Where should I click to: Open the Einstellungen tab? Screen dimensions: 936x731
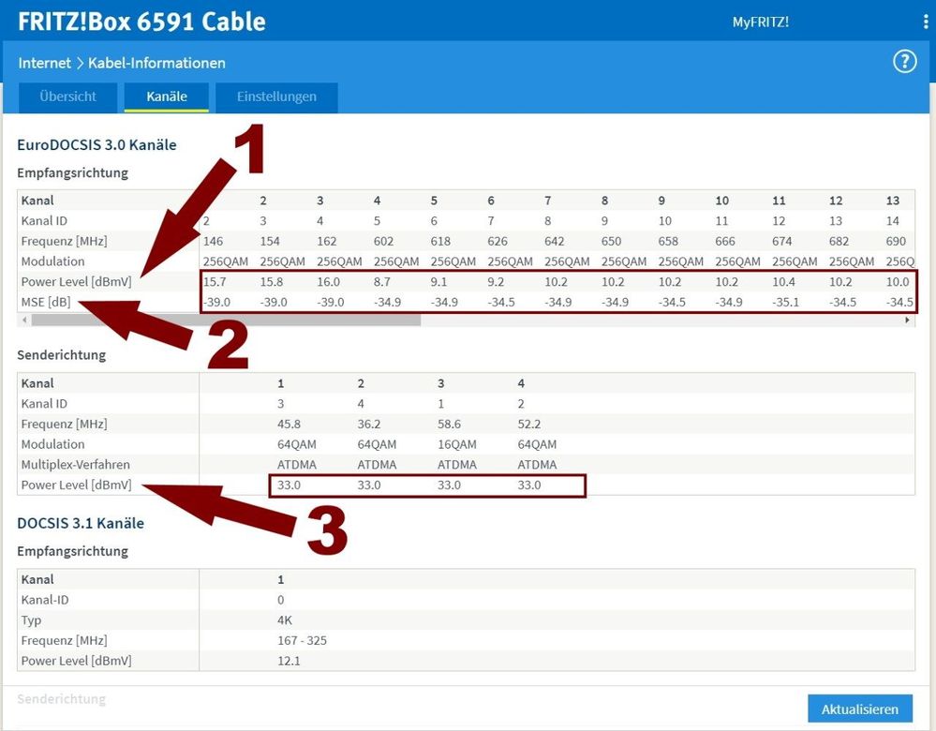point(276,97)
